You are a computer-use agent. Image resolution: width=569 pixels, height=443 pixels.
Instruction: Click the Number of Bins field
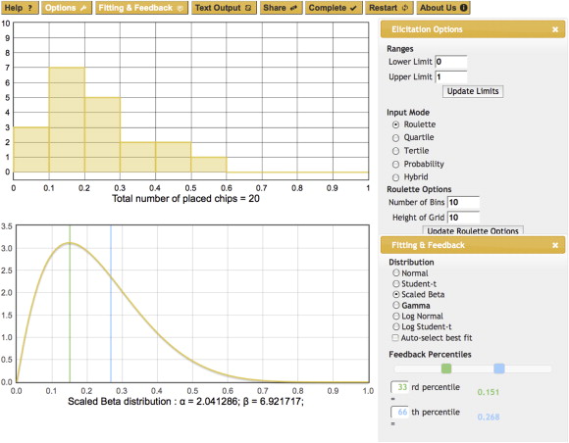[x=463, y=202]
